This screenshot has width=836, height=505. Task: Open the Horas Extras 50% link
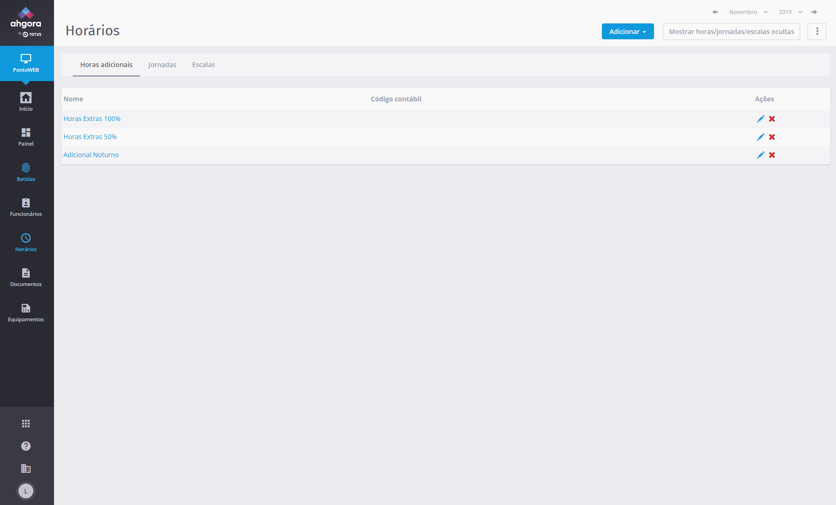(90, 137)
